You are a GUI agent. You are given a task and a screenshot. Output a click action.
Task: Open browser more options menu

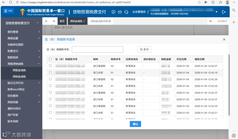tap(234, 2)
